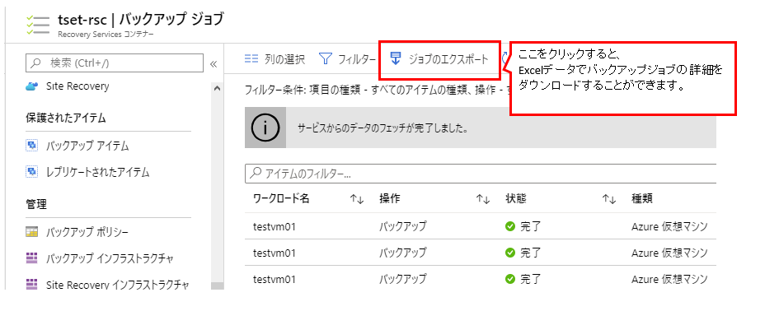
Task: Click the Site Recovery インフラストラクチャ icon
Action: click(31, 285)
